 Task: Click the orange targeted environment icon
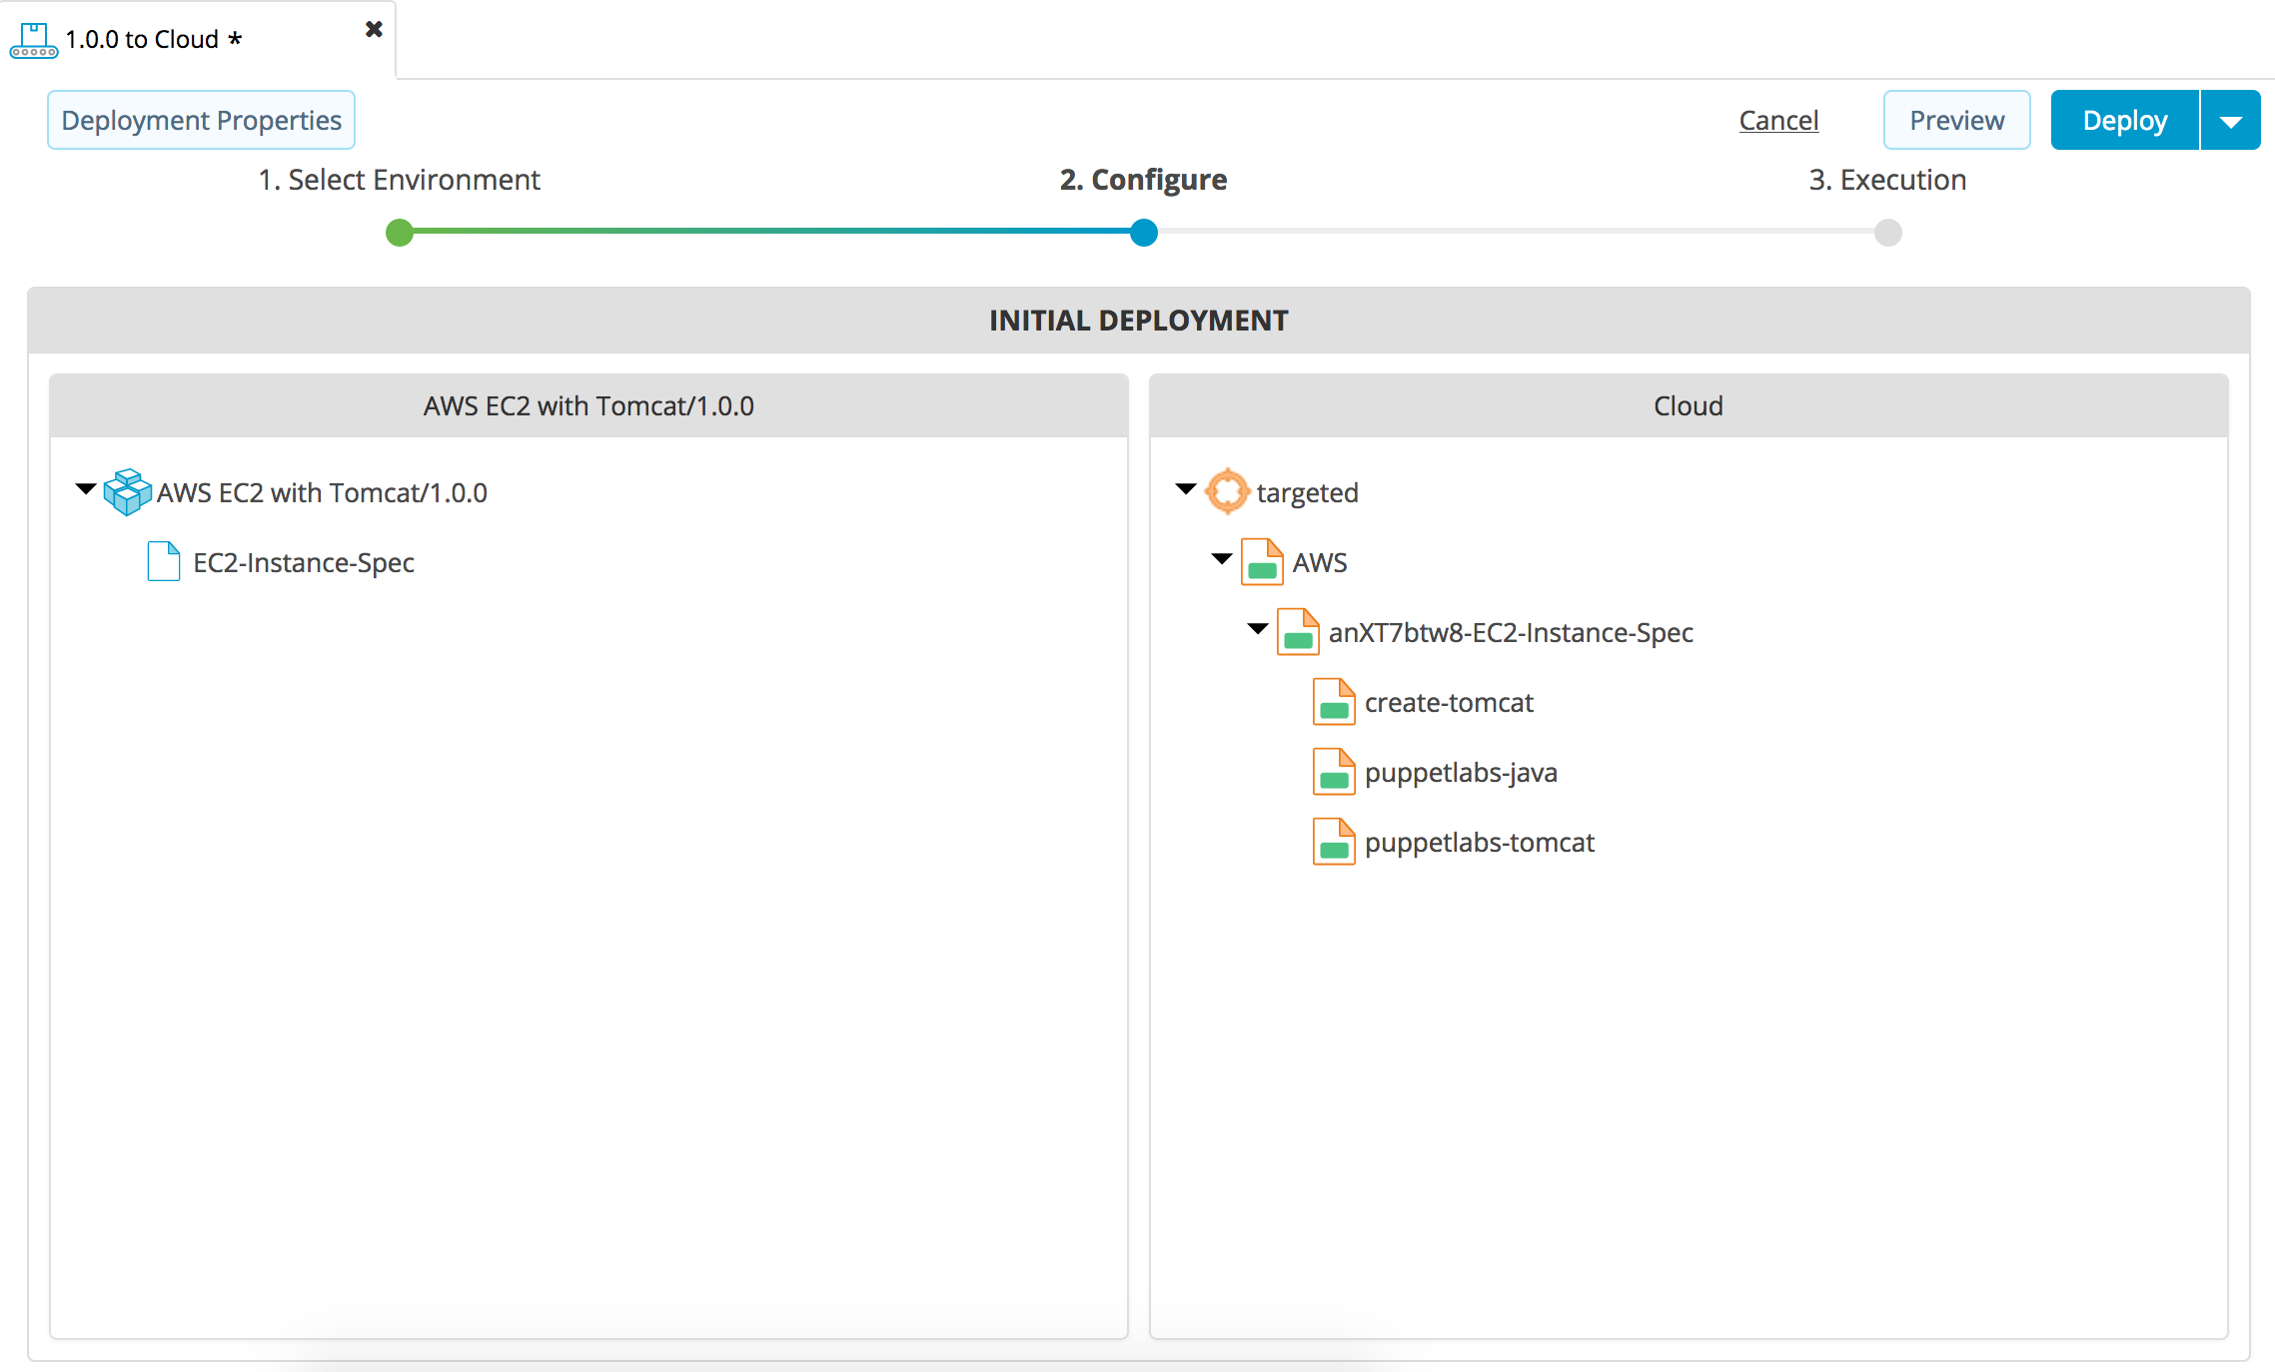coord(1227,491)
